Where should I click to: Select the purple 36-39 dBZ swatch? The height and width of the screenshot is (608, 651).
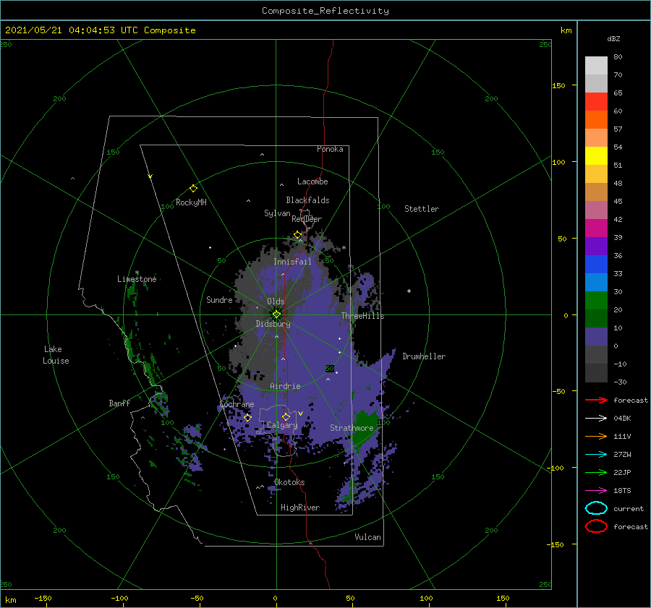tap(596, 247)
